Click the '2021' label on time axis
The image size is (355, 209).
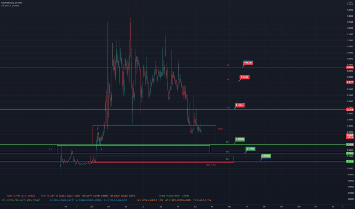(92, 206)
